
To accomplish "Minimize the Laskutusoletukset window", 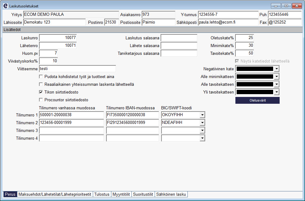I will 276,6.
